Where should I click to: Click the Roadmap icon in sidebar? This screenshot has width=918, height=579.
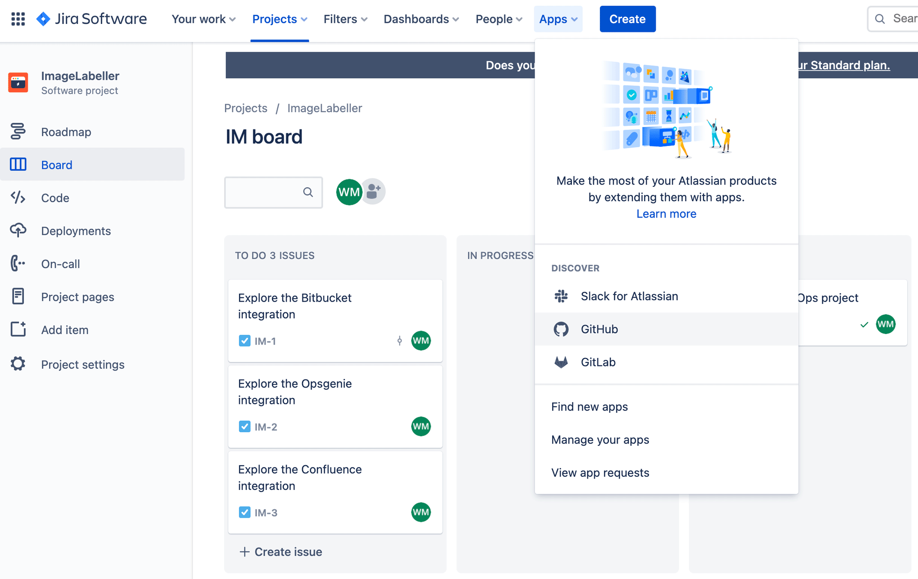18,131
